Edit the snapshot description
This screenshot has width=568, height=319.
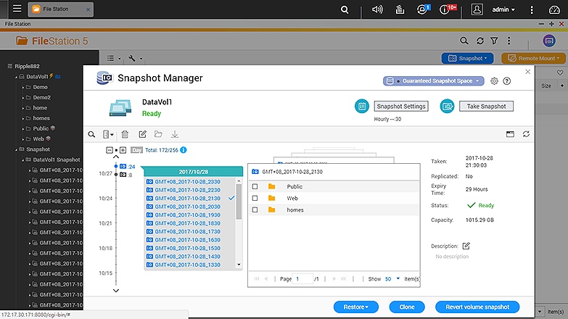pos(466,246)
